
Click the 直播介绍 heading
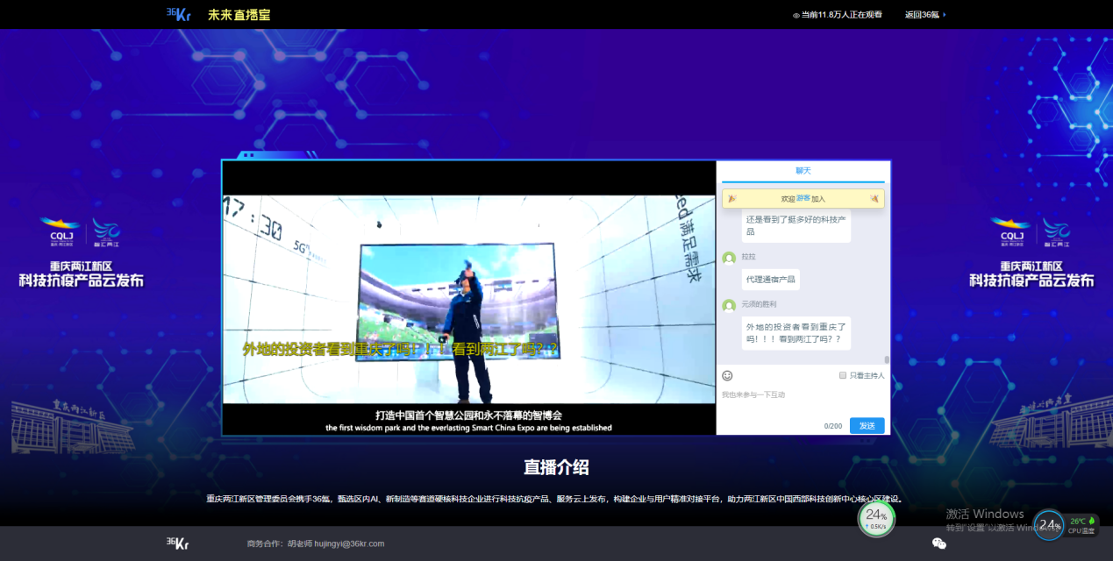(x=556, y=467)
